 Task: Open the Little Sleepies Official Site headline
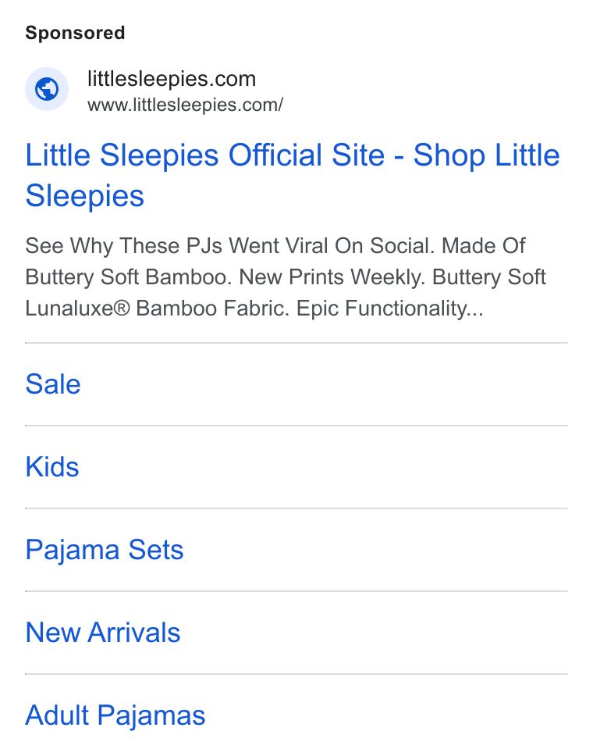(x=293, y=175)
